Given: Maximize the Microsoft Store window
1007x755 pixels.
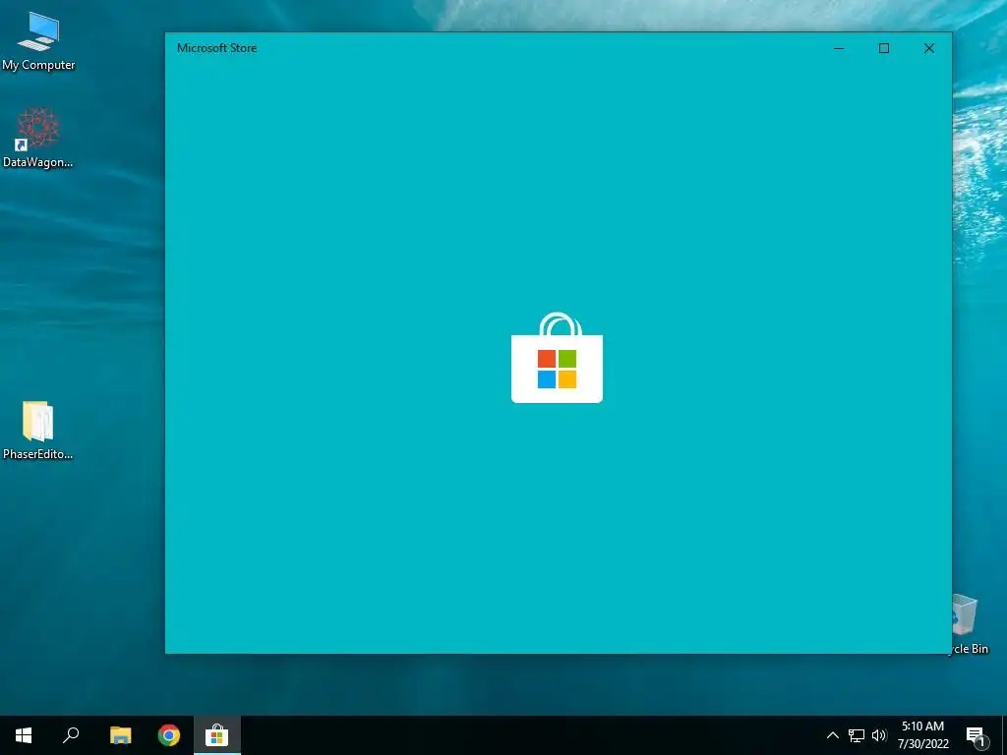Looking at the screenshot, I should [884, 48].
